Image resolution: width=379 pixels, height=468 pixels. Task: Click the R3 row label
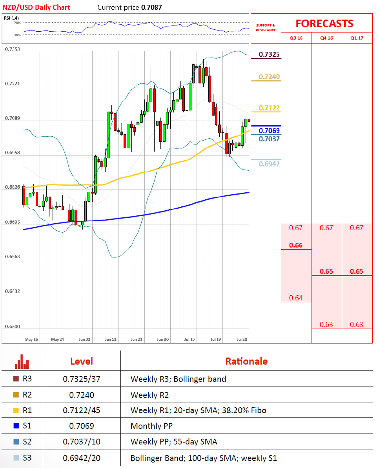[x=27, y=379]
